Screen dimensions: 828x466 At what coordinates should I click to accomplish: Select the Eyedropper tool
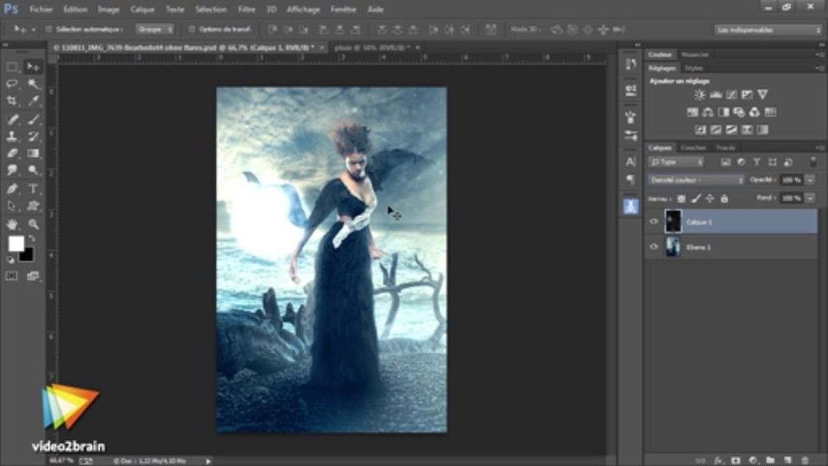(x=33, y=101)
